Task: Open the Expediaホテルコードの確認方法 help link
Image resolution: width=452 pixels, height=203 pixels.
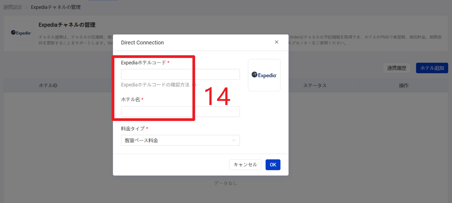Action: click(x=155, y=85)
